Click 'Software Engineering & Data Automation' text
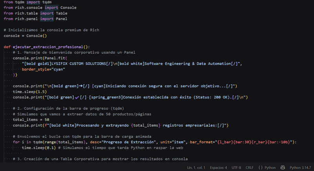Image resolution: width=314 pixels, height=171 pixels. click(188, 64)
